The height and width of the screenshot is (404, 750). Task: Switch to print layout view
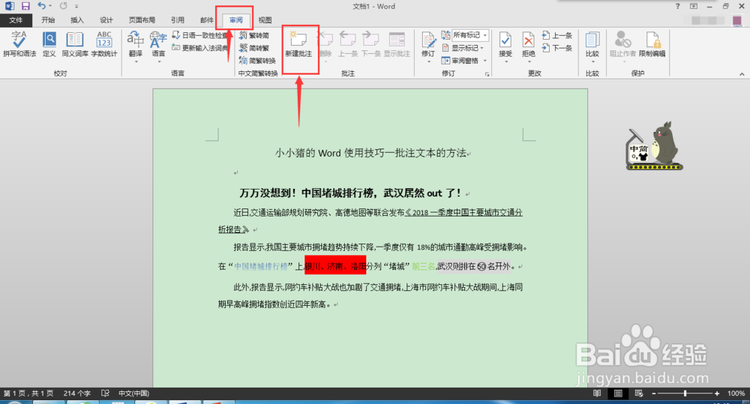618,393
